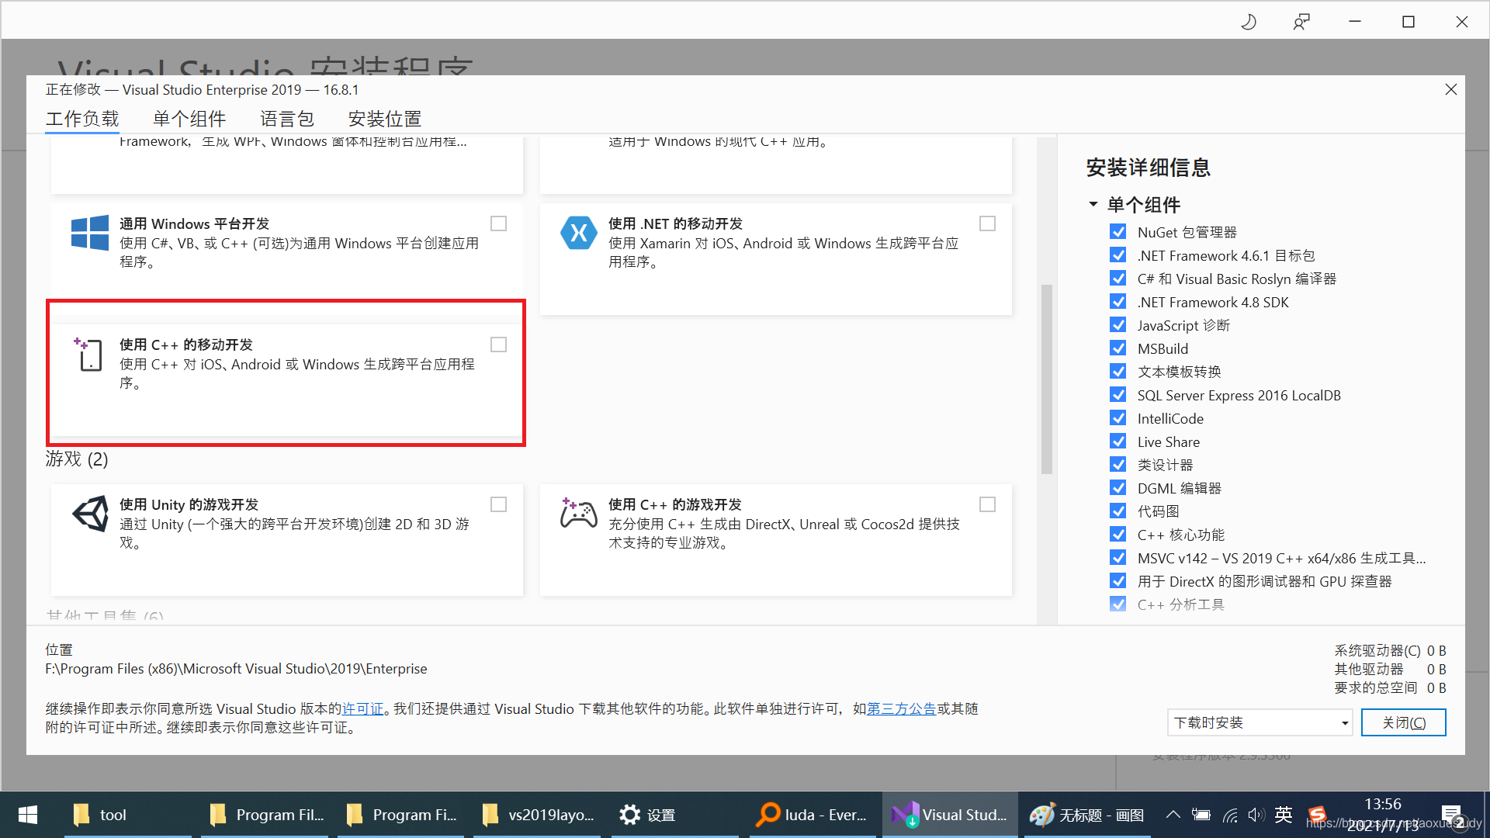Switch to the 语言包 tab
The width and height of the screenshot is (1490, 838).
click(286, 119)
